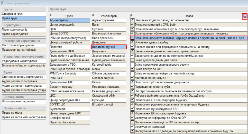The height and width of the screenshot is (134, 248).
Task: Toggle Зміна параметрів опалювального сезону checkbox
Action: 133,65
